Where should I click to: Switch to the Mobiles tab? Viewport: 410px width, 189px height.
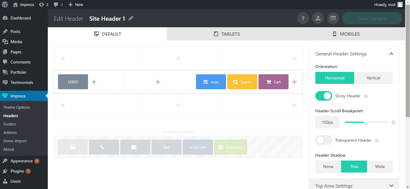(x=346, y=34)
